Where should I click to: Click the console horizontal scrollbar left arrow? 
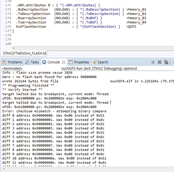[4, 169]
